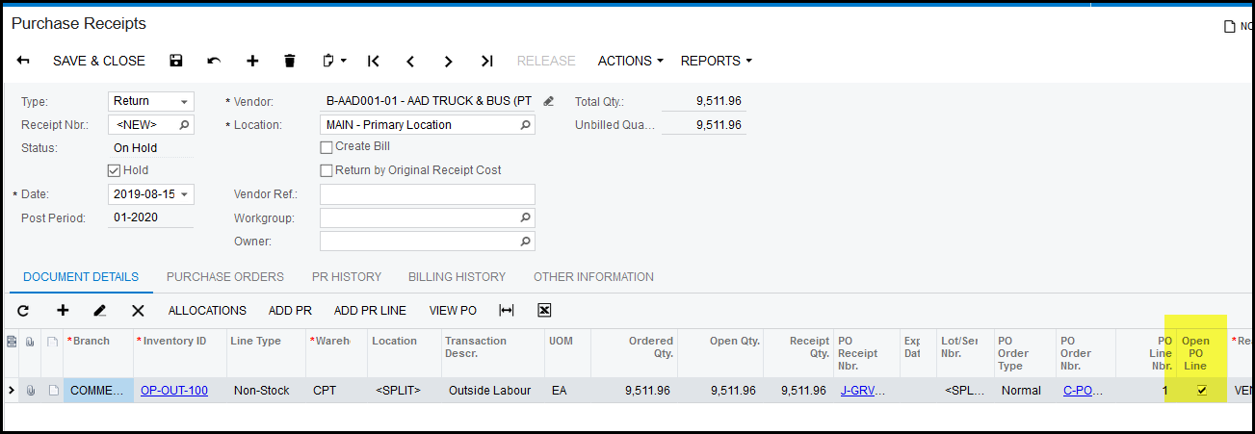
Task: Open inventory link OP-OUT-100
Action: point(174,391)
